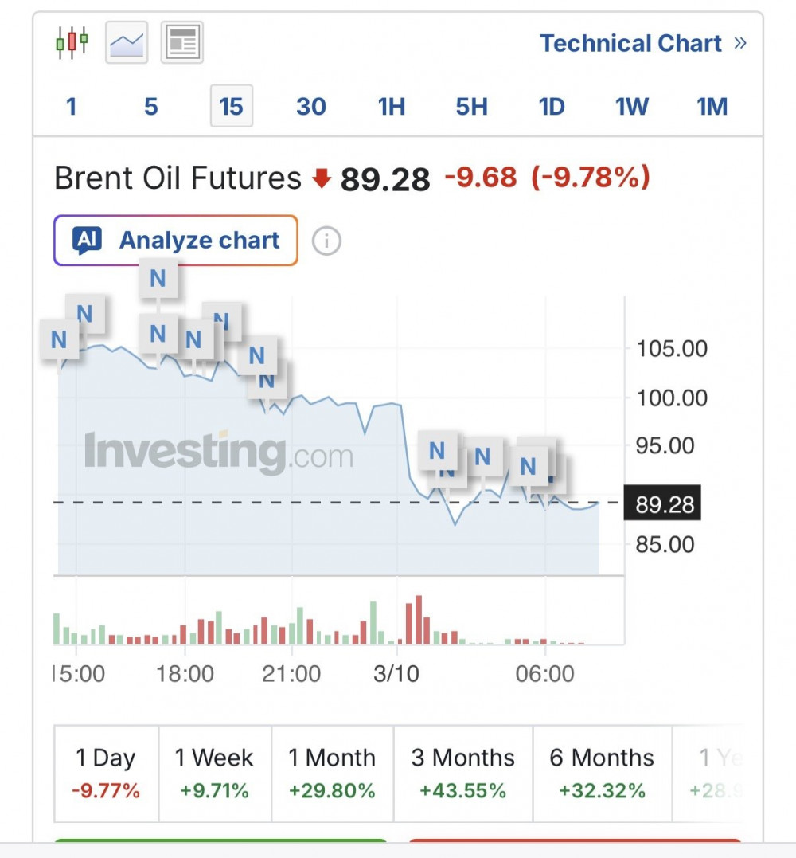
Task: Click the info icon beside Analyze chart
Action: pyautogui.click(x=326, y=241)
